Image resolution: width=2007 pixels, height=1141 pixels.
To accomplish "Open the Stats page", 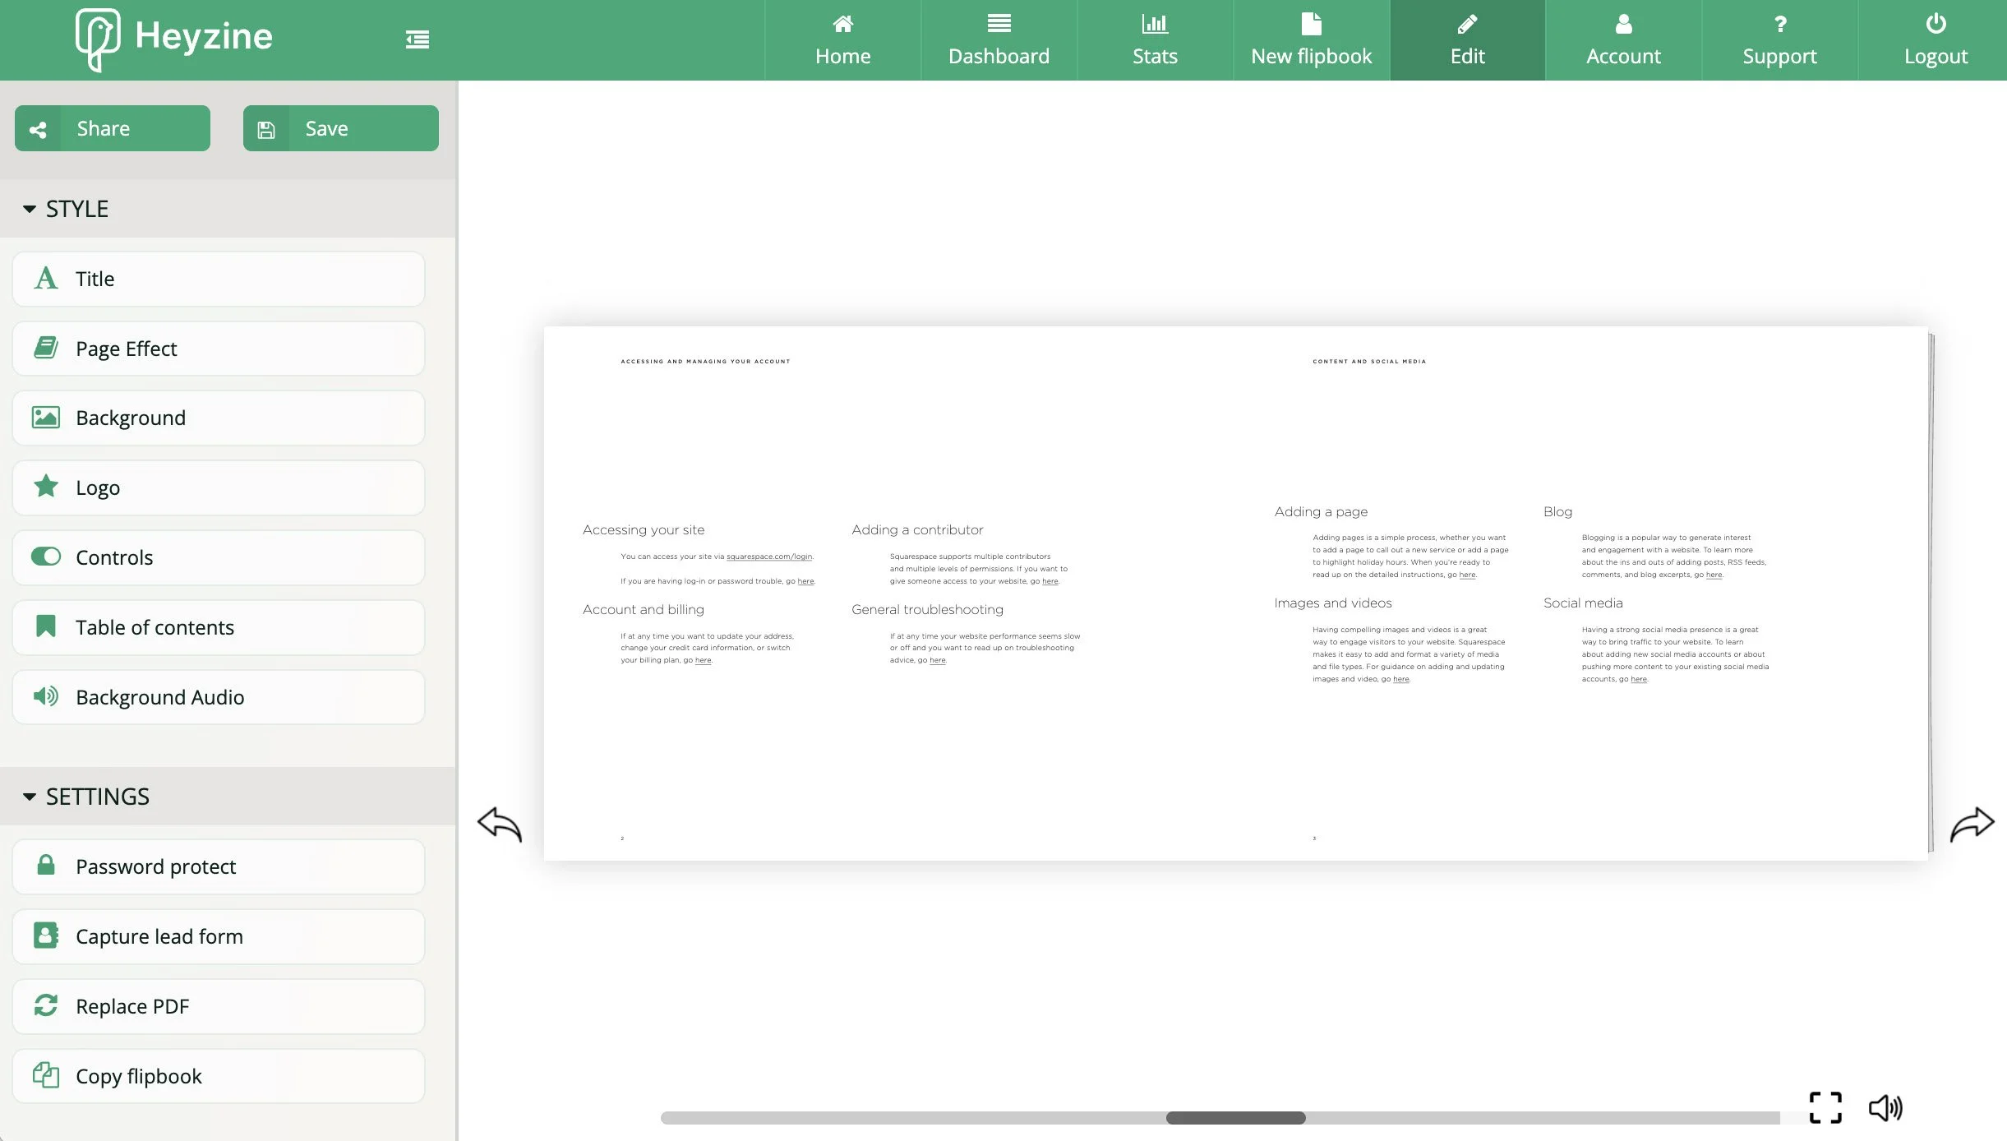I will (1154, 39).
